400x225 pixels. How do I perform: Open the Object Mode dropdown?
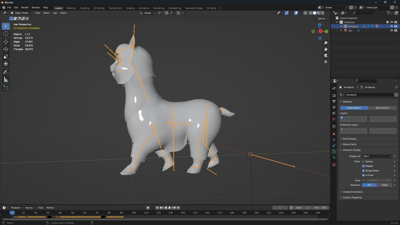(21, 13)
